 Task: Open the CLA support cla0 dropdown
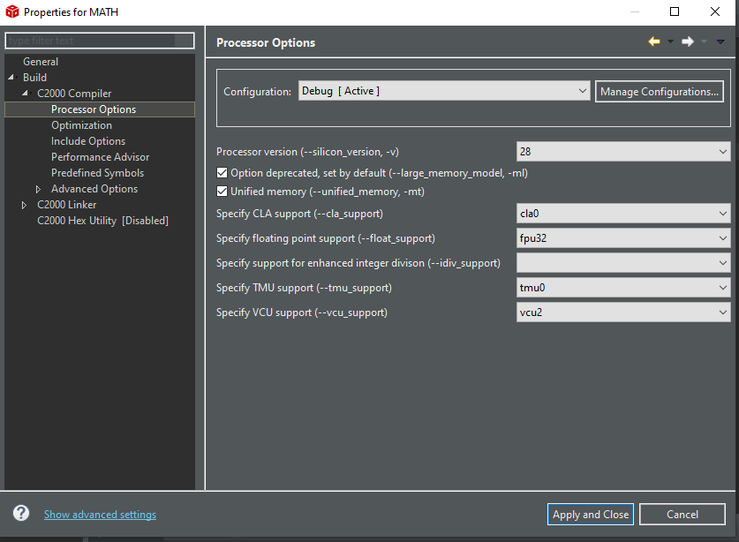tap(623, 214)
